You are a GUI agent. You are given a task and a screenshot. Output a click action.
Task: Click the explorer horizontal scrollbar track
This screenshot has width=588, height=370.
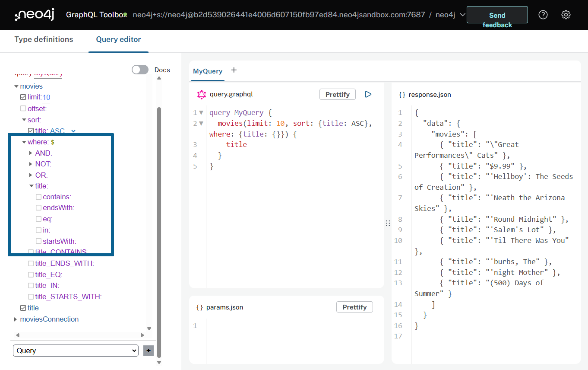(80, 335)
